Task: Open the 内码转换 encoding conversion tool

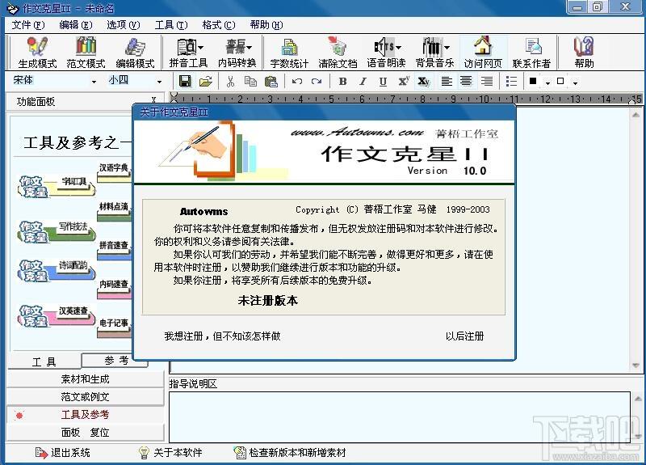Action: point(237,52)
